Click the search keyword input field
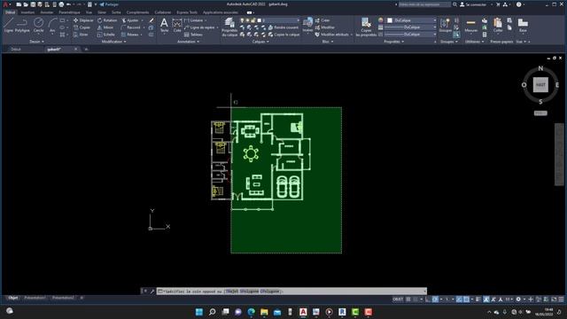Image resolution: width=567 pixels, height=319 pixels. coord(424,4)
